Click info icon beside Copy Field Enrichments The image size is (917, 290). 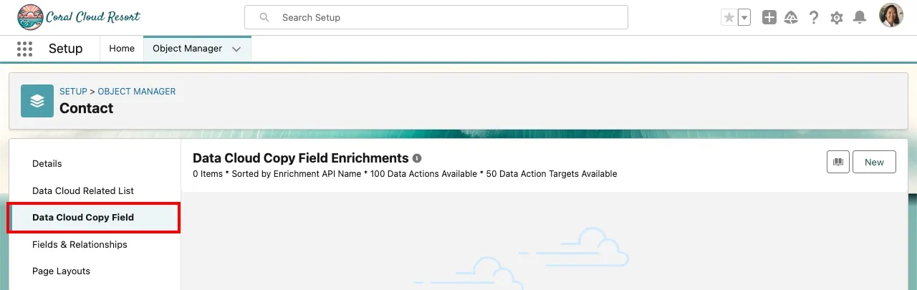(x=417, y=158)
